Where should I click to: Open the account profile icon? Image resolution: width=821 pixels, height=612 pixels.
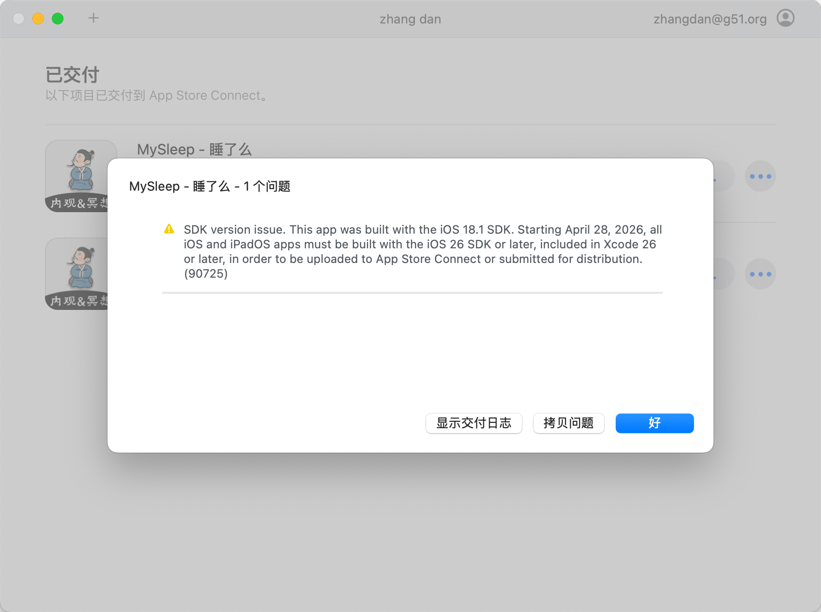(785, 19)
